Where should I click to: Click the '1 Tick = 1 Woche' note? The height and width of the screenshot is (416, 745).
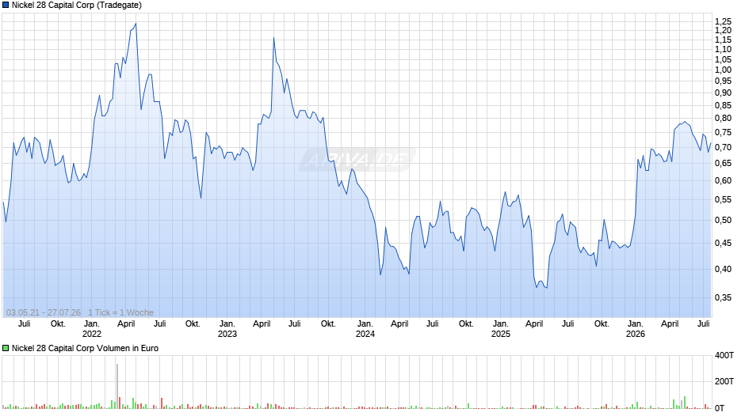(x=120, y=312)
